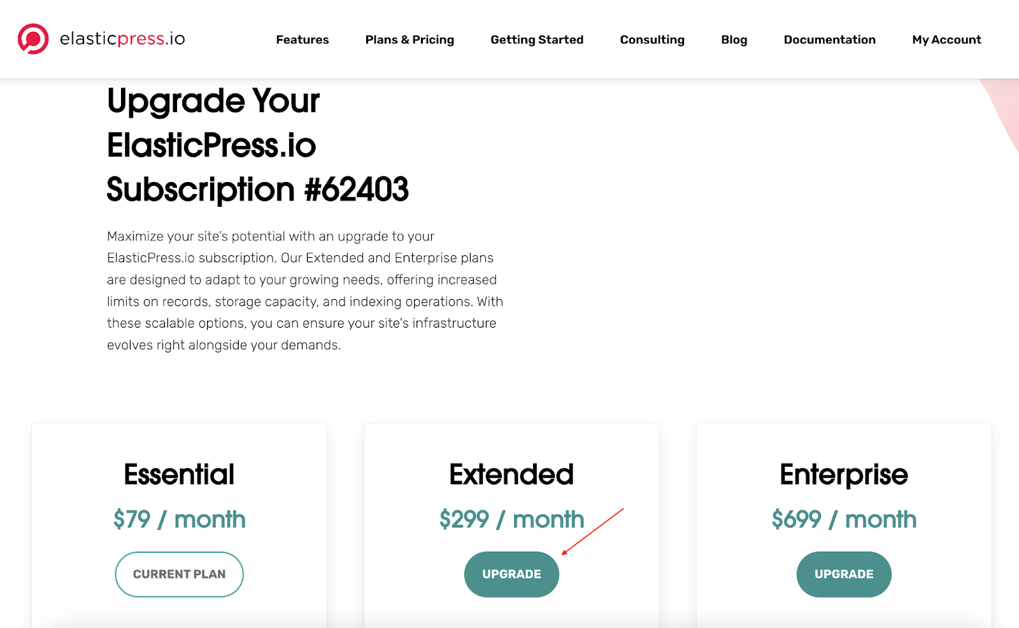Open the elasticpress.io wordmark link
The height and width of the screenshot is (628, 1019).
(122, 39)
